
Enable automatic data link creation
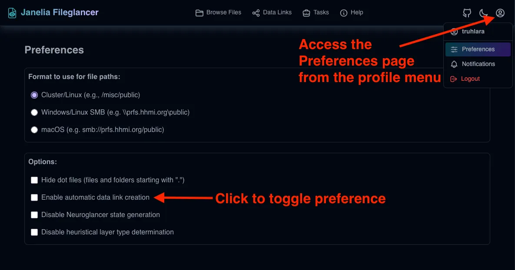coord(34,198)
